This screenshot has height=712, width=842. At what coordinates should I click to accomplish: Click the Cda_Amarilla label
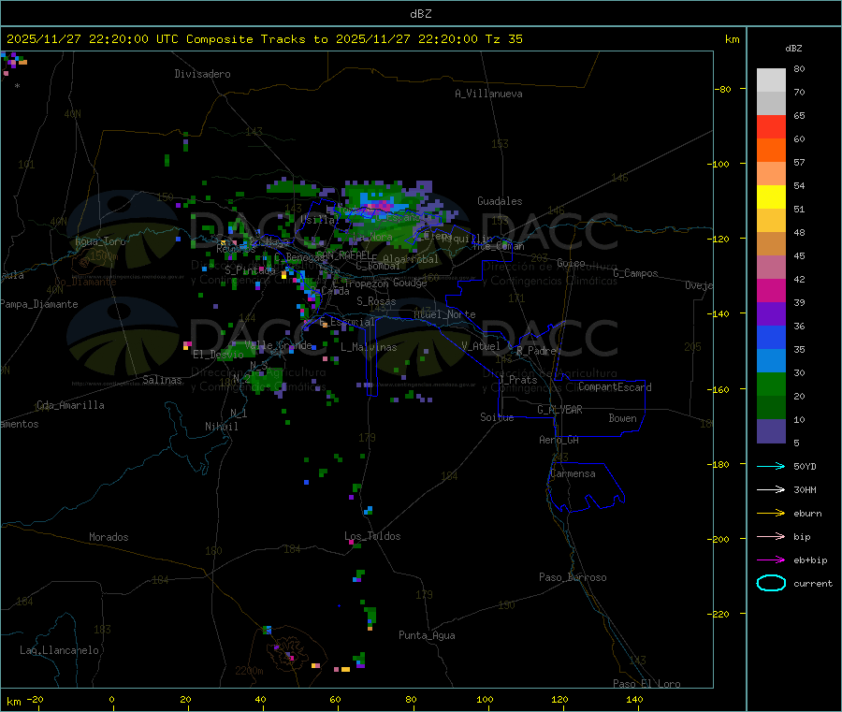coord(70,405)
